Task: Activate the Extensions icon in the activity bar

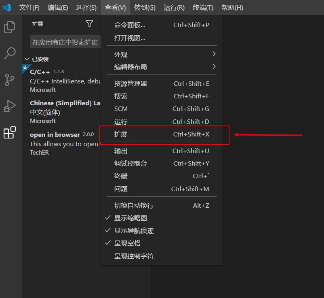Action: [10, 132]
